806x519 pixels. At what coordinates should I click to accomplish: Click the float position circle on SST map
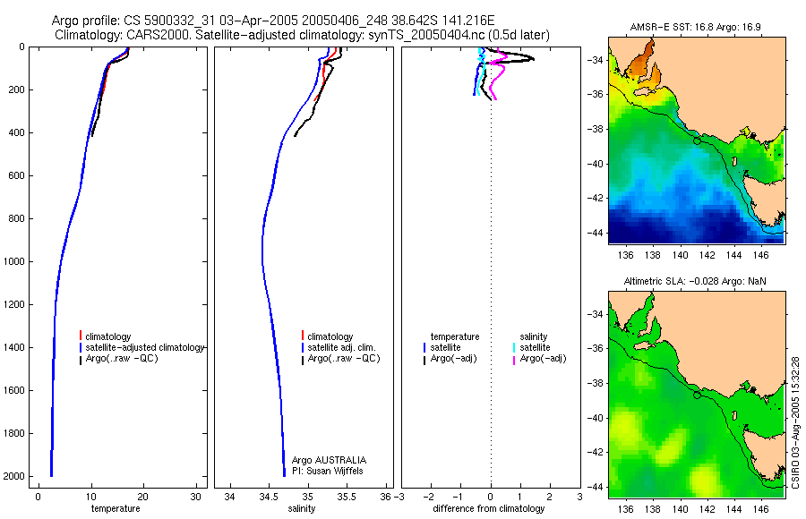click(x=697, y=140)
